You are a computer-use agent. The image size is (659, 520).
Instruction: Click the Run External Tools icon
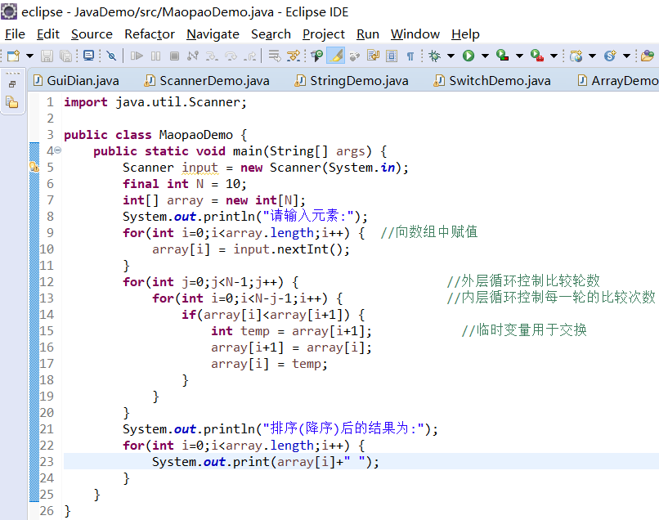tap(537, 56)
